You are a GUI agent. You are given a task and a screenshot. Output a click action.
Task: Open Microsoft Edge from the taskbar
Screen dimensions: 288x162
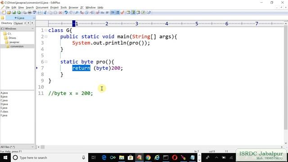coord(104,157)
